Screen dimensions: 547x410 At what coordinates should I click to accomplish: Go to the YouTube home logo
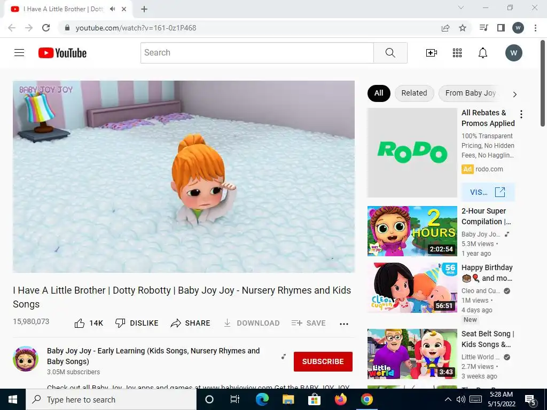point(62,53)
